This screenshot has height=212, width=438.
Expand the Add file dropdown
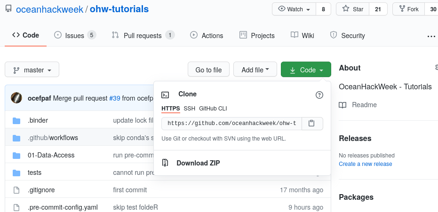[x=255, y=70]
